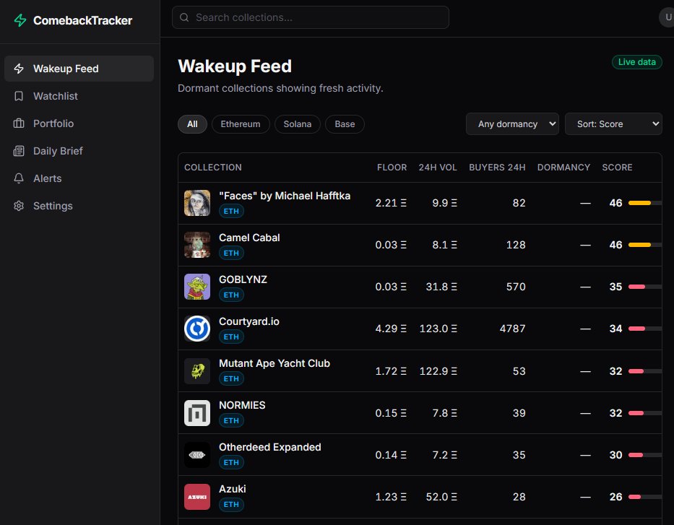The height and width of the screenshot is (525, 674).
Task: Click the 2.21 floor price value
Action: point(391,203)
